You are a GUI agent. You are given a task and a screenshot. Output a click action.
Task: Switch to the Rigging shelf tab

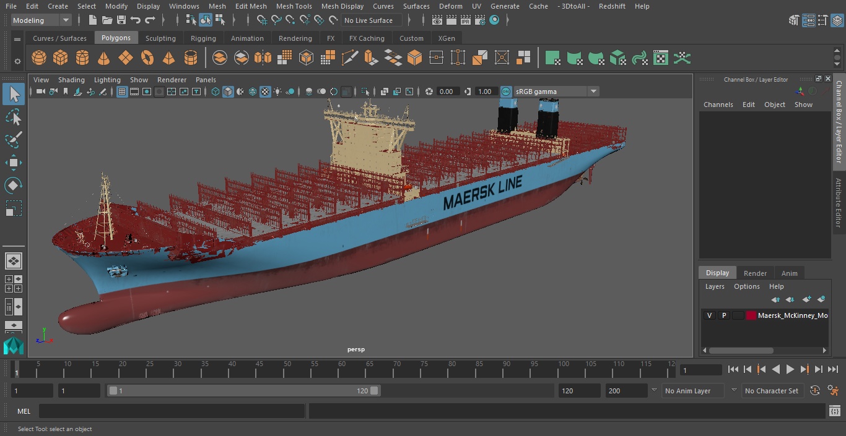[x=203, y=38]
